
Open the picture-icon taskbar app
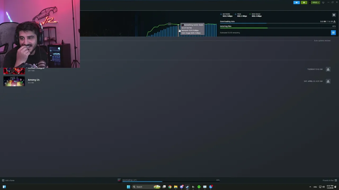point(205,187)
